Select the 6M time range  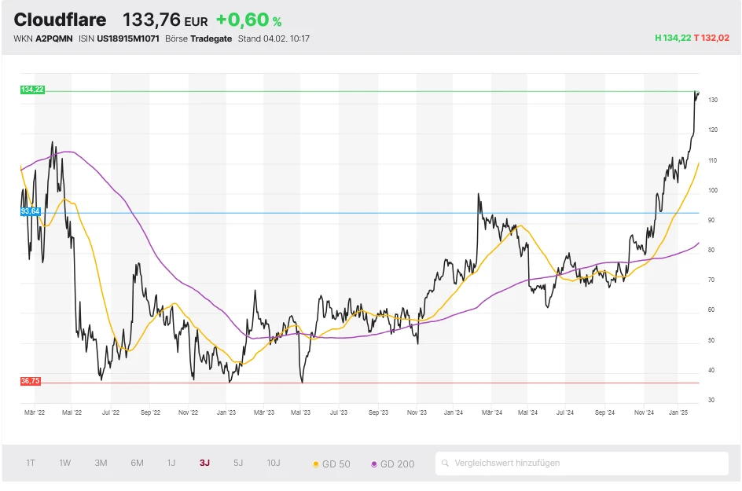pos(137,463)
